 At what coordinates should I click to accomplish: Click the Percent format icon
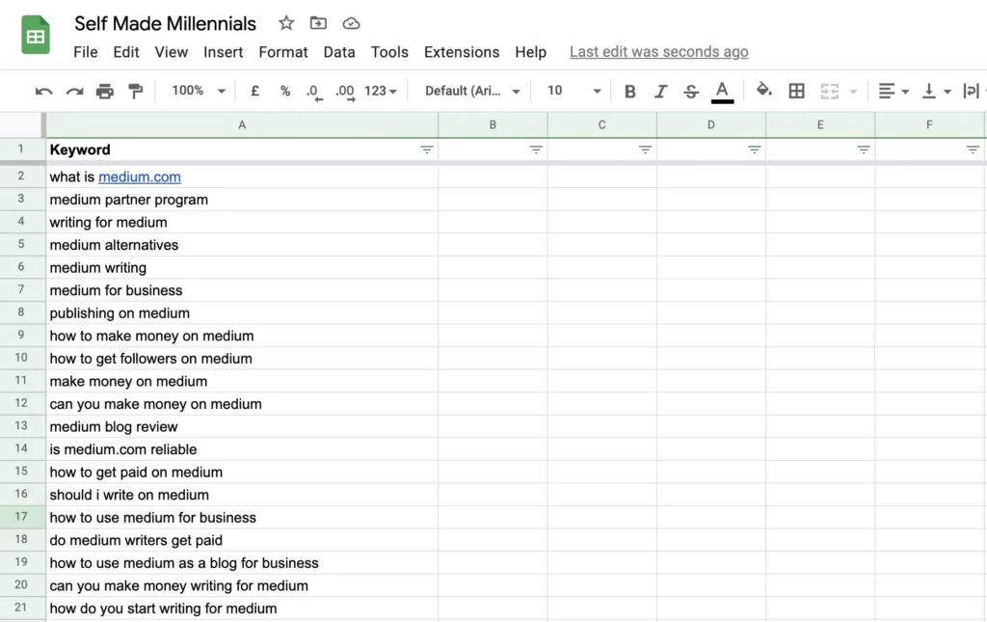coord(284,90)
